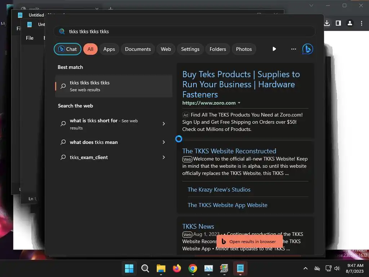This screenshot has height=277, width=369.
Task: Toggle Chrome side panel icon
Action: [338, 23]
